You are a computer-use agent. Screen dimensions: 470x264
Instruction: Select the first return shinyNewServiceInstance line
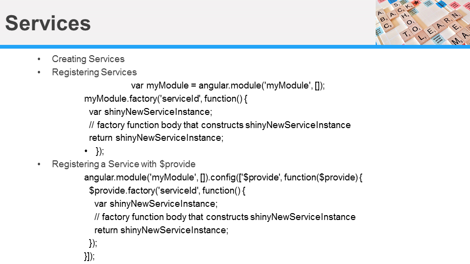(x=156, y=138)
